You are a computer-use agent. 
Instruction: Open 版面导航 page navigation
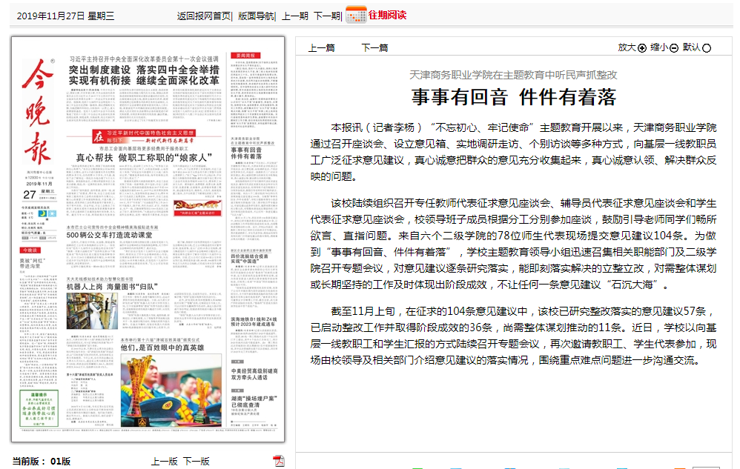tap(256, 16)
